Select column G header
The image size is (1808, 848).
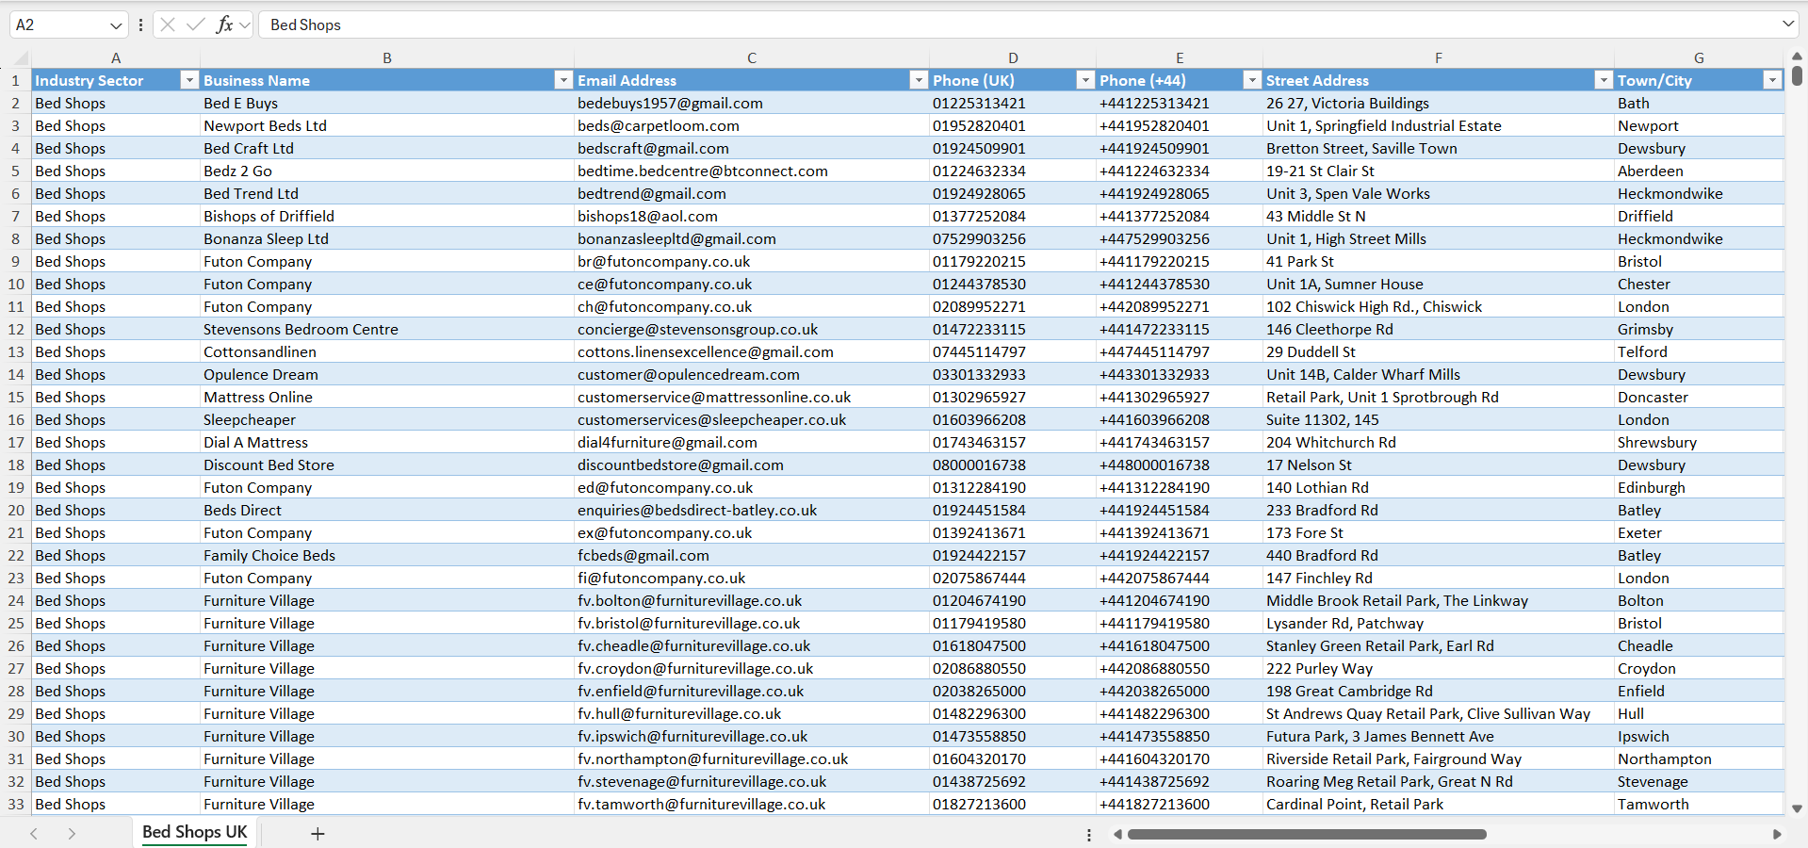click(x=1699, y=57)
